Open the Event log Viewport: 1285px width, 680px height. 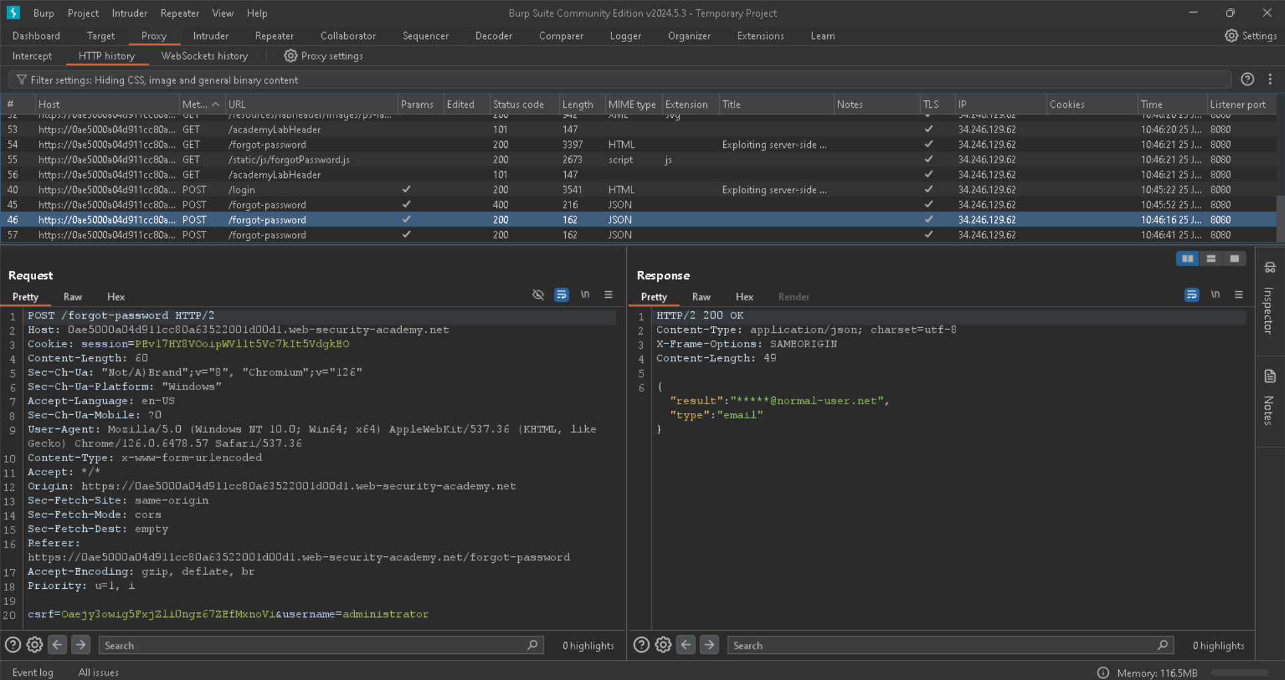click(x=32, y=673)
